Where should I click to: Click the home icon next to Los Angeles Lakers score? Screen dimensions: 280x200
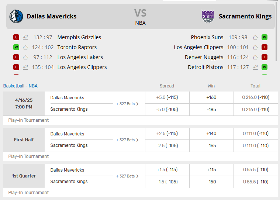25,57
